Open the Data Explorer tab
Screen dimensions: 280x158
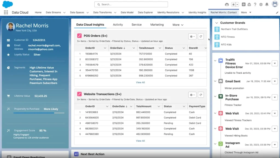click(145, 12)
